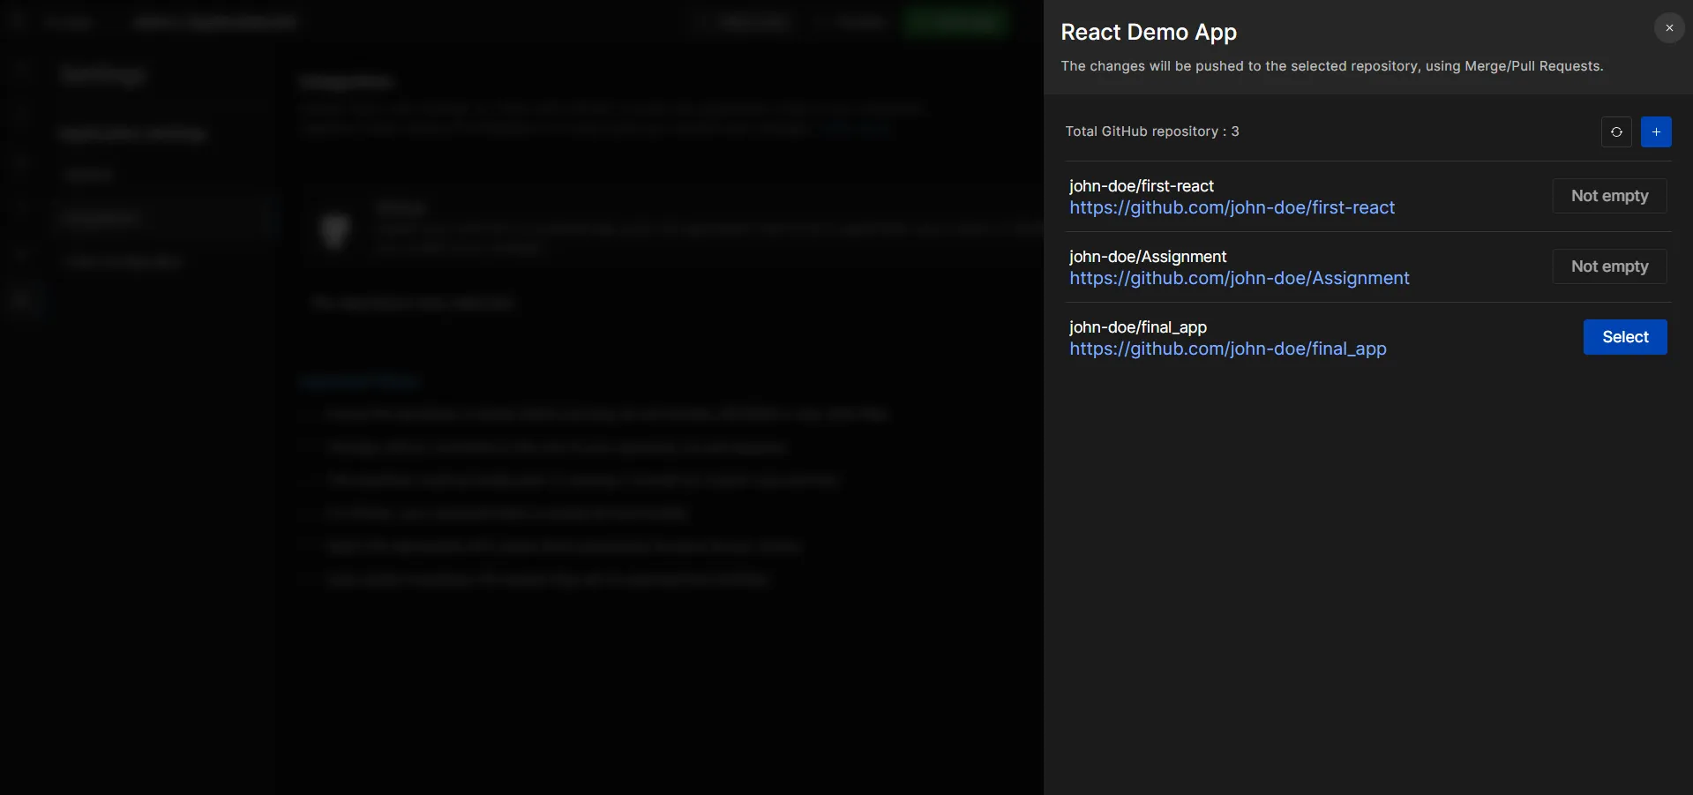Click the Total GitHub repository : 3 text
This screenshot has width=1693, height=795.
click(1152, 131)
